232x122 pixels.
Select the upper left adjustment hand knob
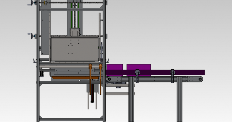click(32, 3)
